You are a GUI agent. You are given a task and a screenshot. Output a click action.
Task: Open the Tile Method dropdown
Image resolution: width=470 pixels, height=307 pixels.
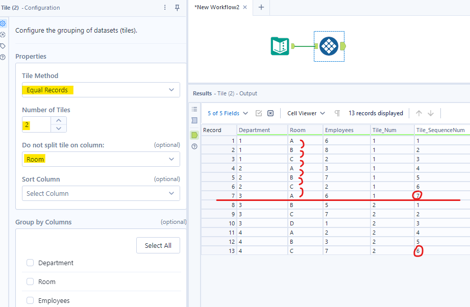point(101,90)
